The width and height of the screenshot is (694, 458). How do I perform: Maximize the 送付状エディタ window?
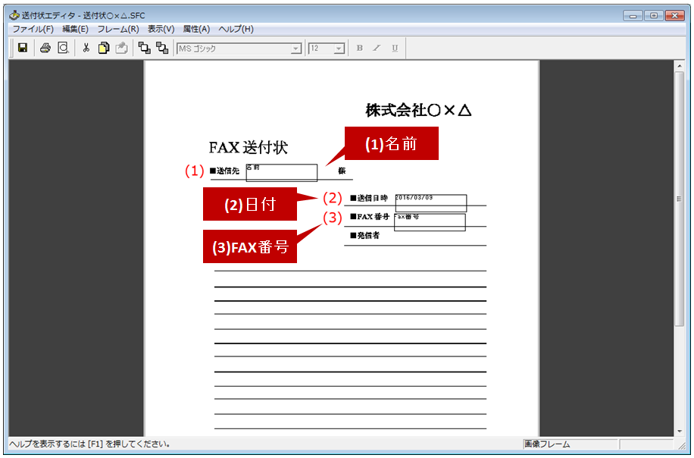654,15
